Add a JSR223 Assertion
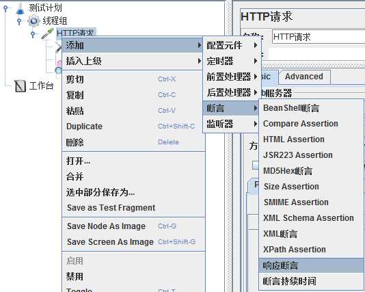Viewport: 365px width, 292px height. point(311,155)
